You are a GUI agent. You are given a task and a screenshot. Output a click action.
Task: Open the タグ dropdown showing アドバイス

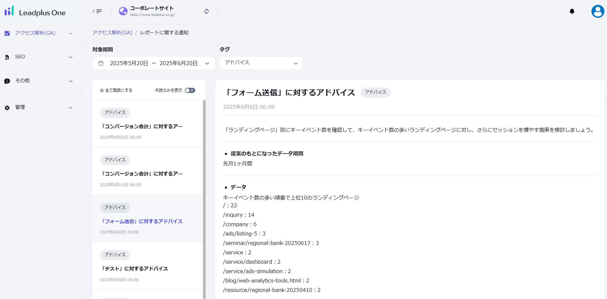pyautogui.click(x=261, y=63)
